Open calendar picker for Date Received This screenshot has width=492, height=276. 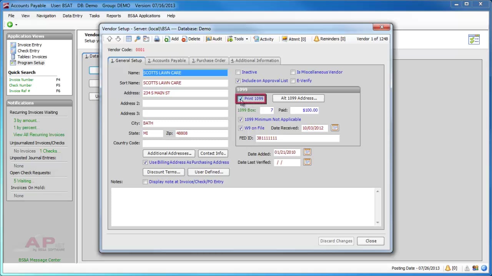(x=335, y=128)
